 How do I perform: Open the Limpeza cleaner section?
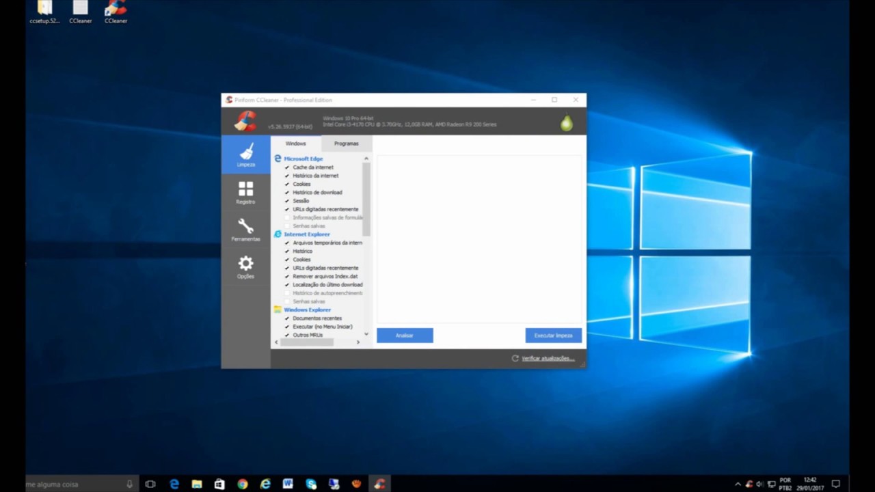click(x=246, y=154)
